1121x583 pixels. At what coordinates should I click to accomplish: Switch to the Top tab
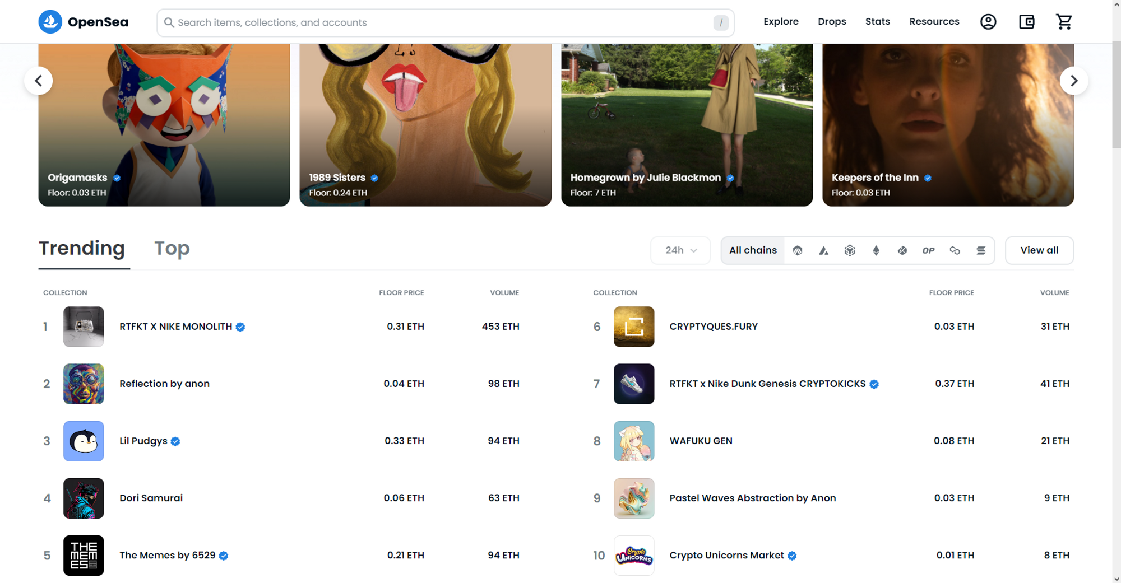coord(172,248)
